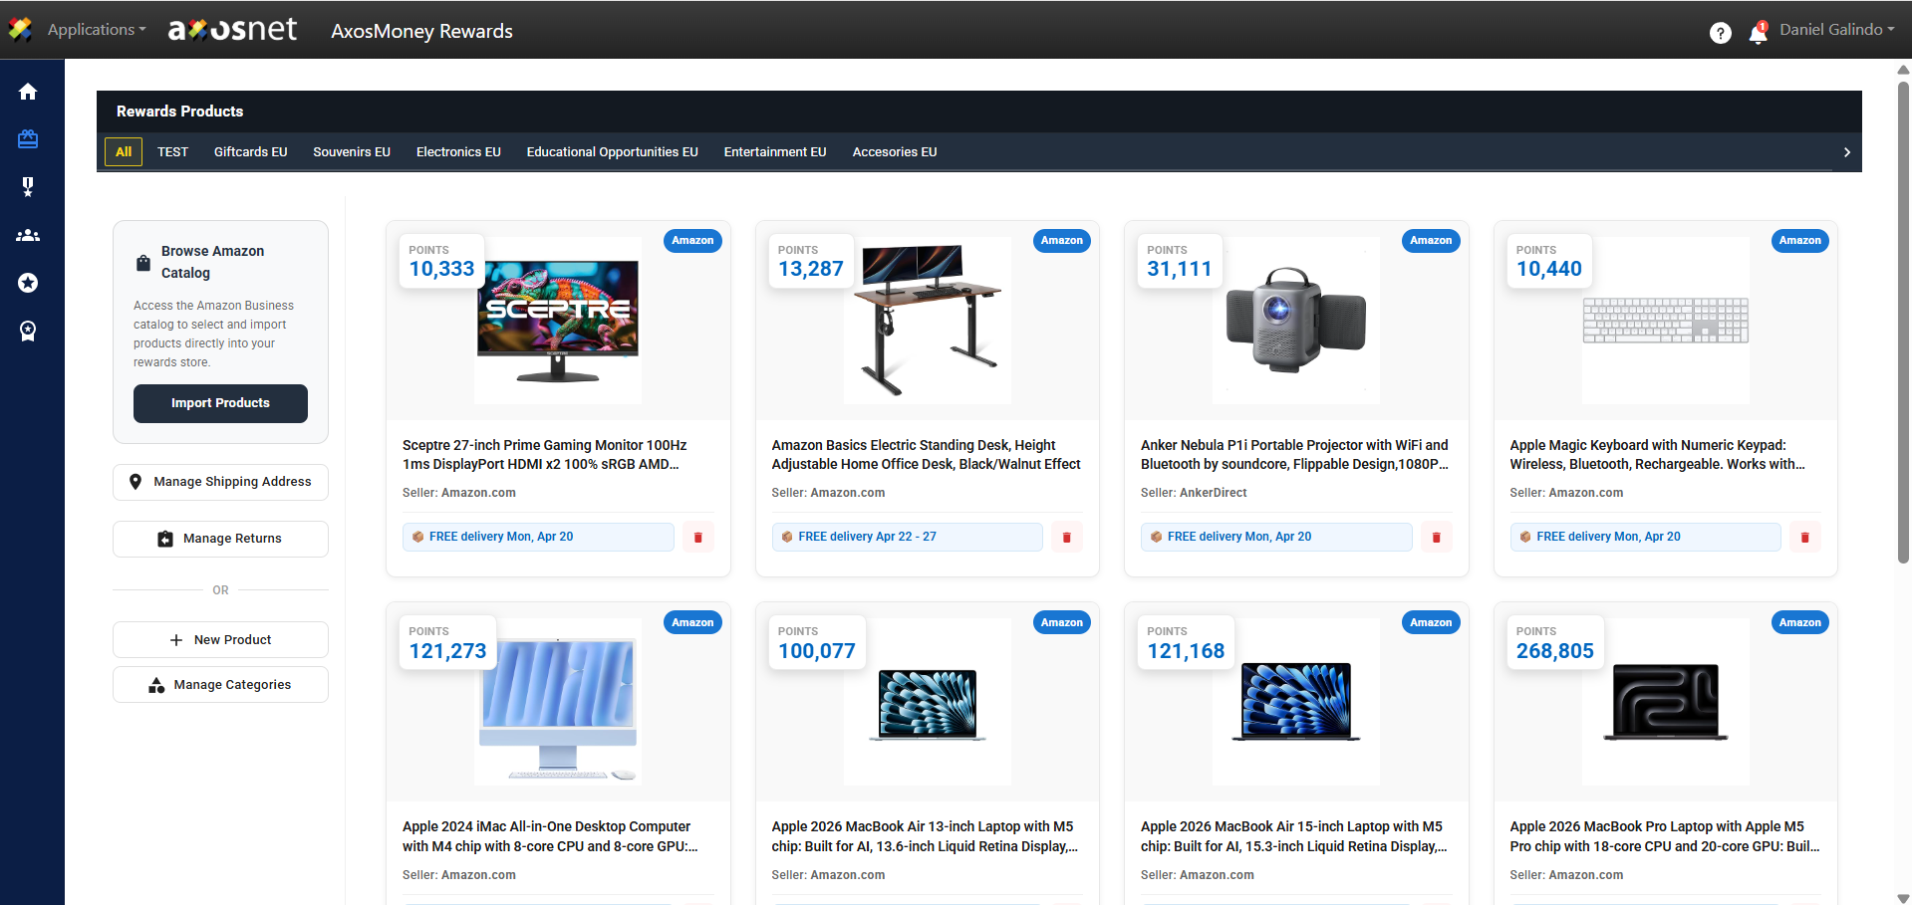Viewport: 1912px width, 905px height.
Task: Click the Manage Shipping Address button
Action: pyautogui.click(x=220, y=482)
